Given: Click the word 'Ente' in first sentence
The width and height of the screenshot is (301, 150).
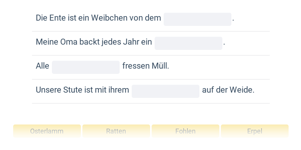Looking at the screenshot, I should click(55, 18).
